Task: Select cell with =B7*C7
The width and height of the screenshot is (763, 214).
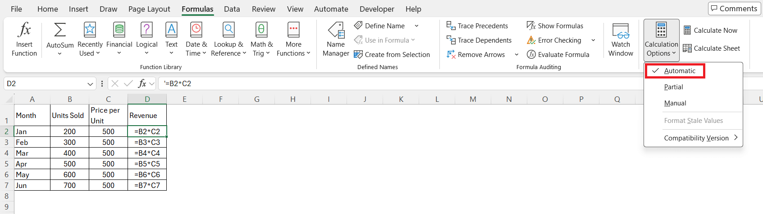Action: coord(147,185)
